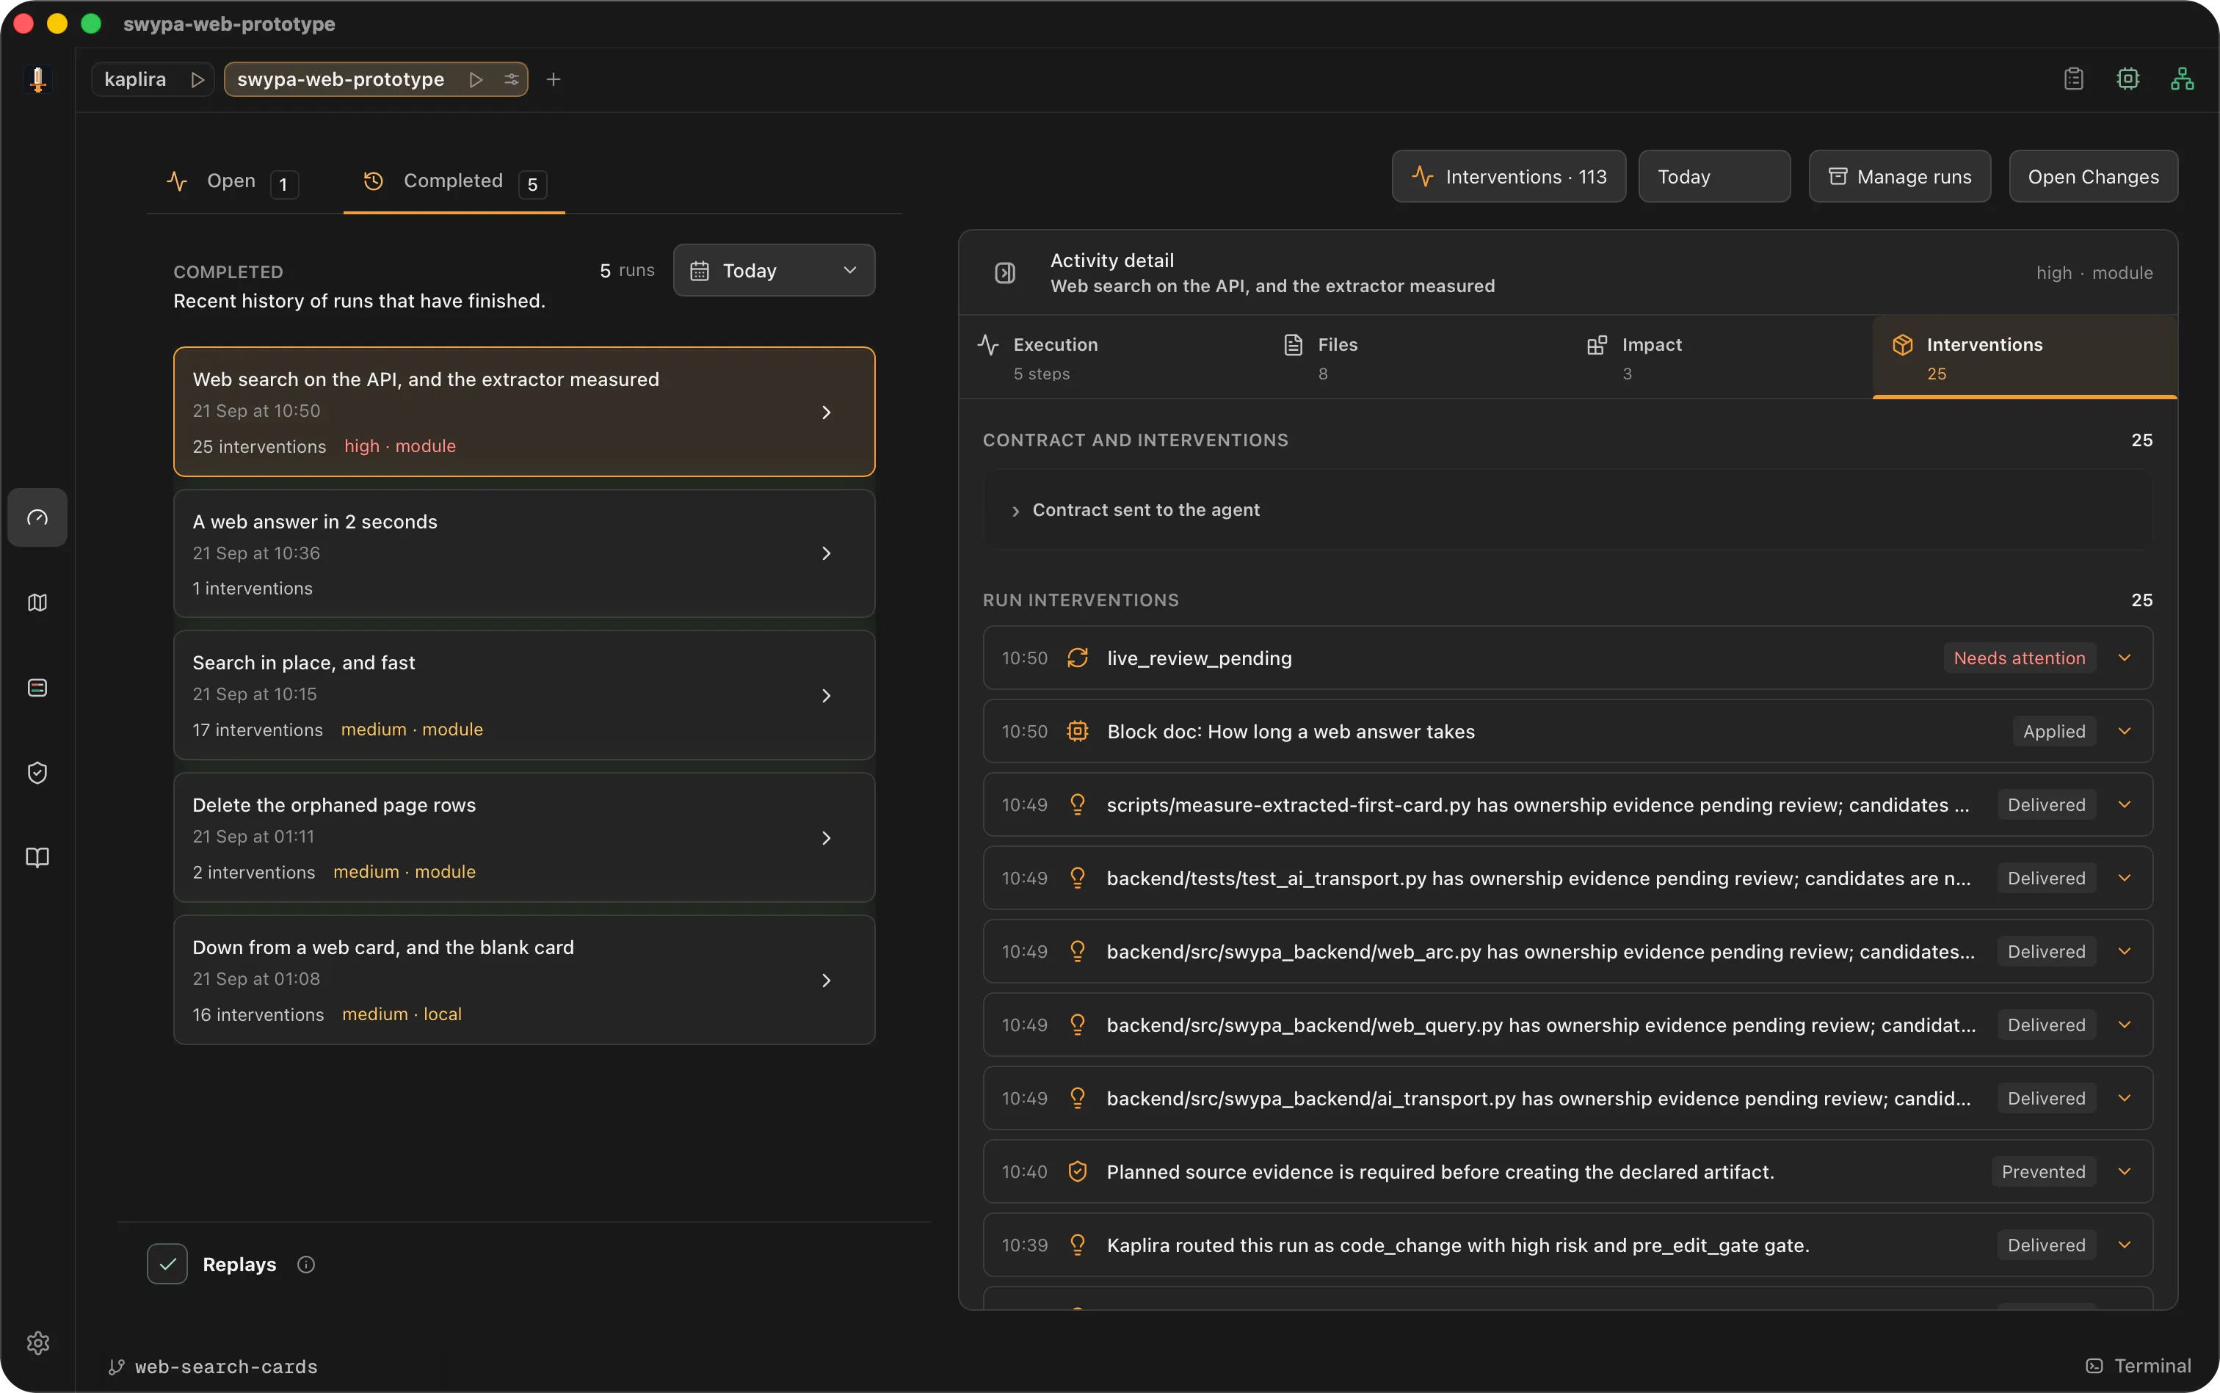Open the shield check sidebar icon
The height and width of the screenshot is (1393, 2220).
tap(37, 773)
